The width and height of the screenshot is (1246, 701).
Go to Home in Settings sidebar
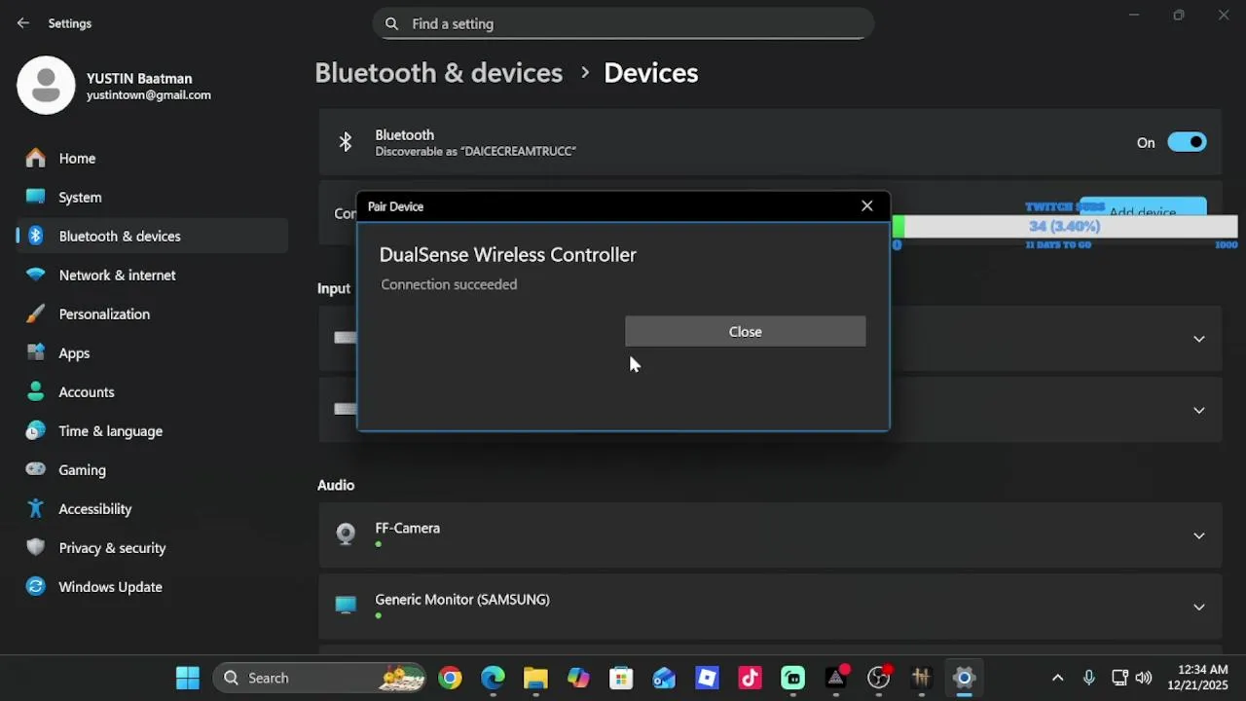[152, 158]
